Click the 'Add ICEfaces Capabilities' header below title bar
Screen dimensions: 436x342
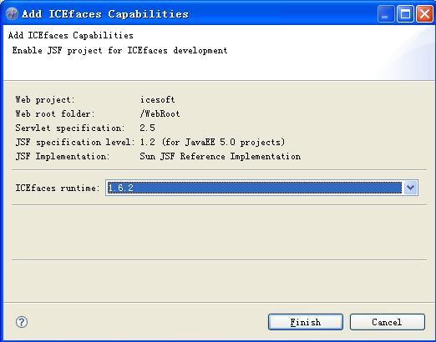tap(71, 35)
